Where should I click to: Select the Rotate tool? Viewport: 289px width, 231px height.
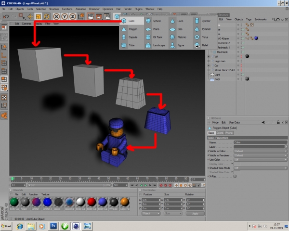[x=46, y=17]
